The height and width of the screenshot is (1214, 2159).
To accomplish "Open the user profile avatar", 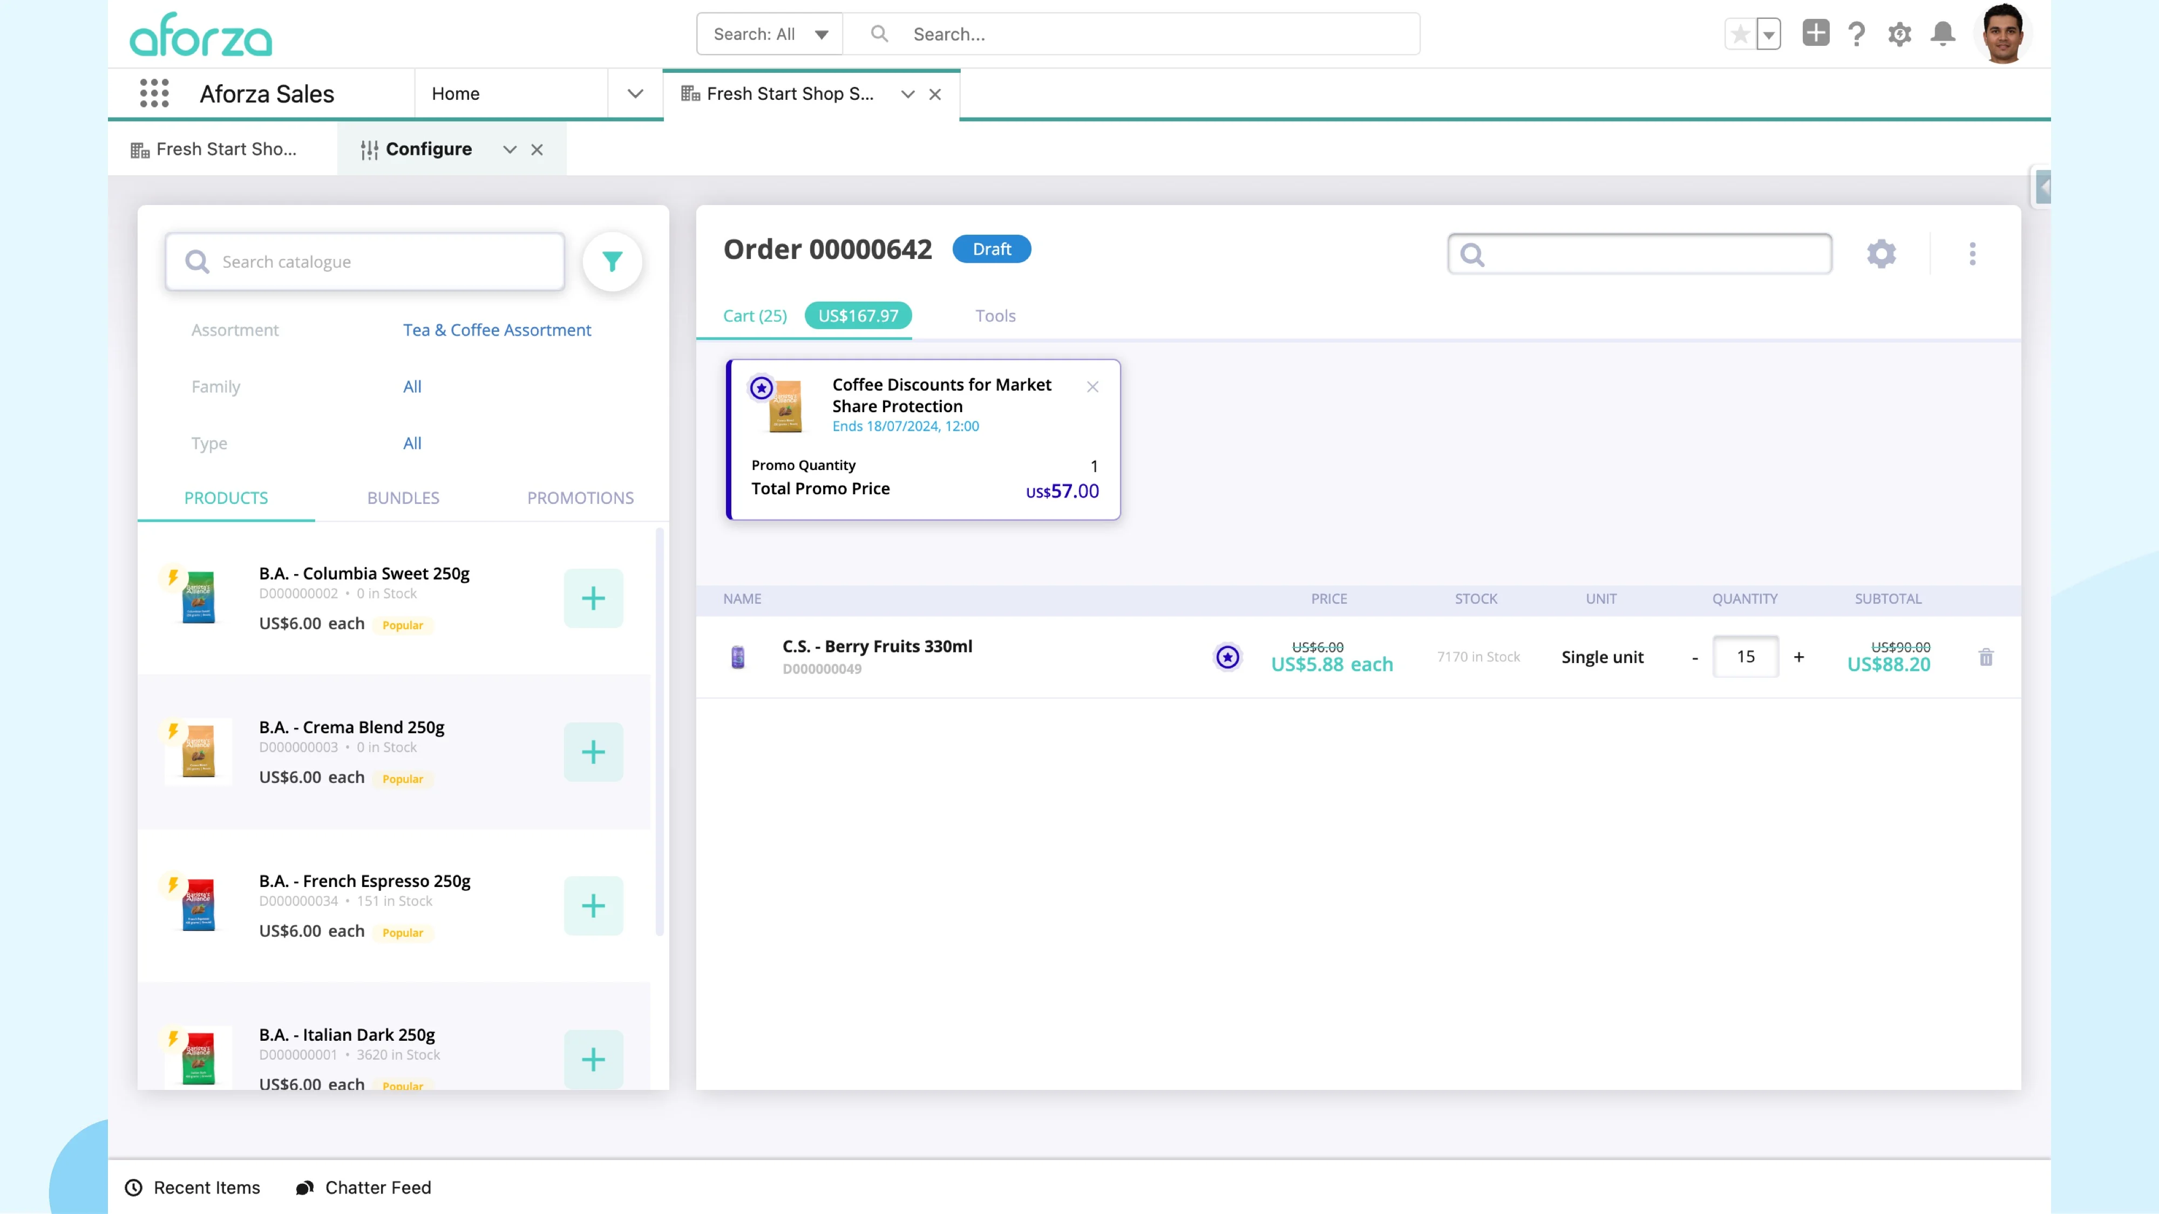I will point(2003,33).
